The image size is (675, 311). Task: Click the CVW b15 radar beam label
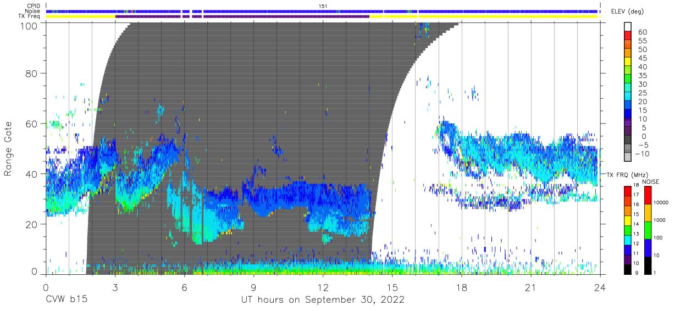pyautogui.click(x=67, y=300)
